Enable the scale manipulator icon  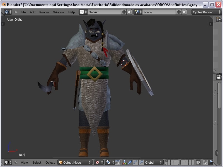click(141, 162)
